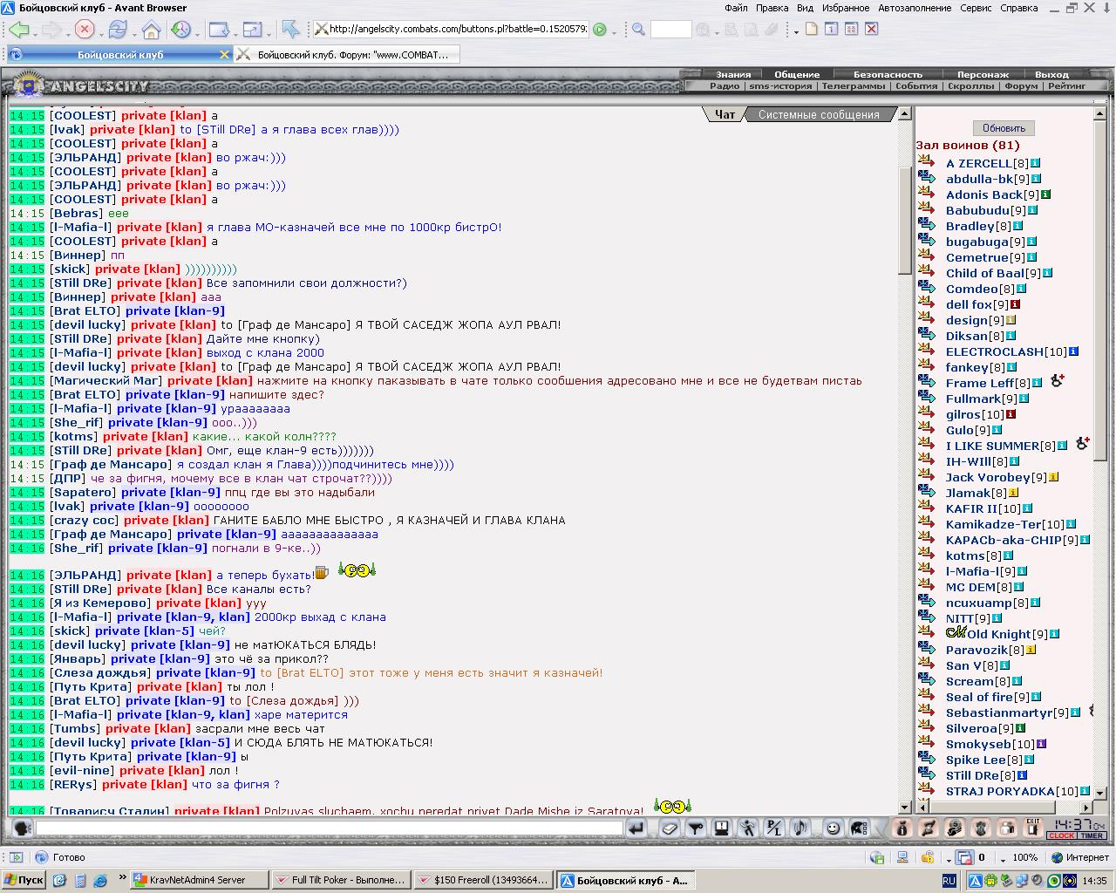Click the helmet icon in chat toolbar
1116x893 pixels.
[859, 828]
